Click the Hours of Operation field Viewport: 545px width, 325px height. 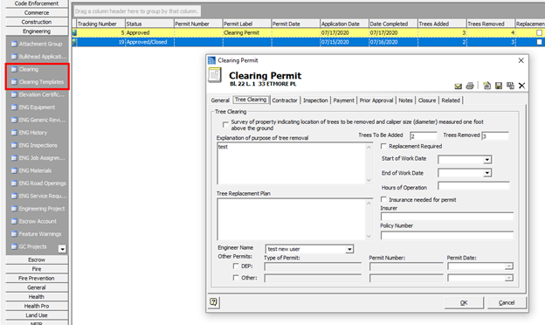click(x=473, y=185)
